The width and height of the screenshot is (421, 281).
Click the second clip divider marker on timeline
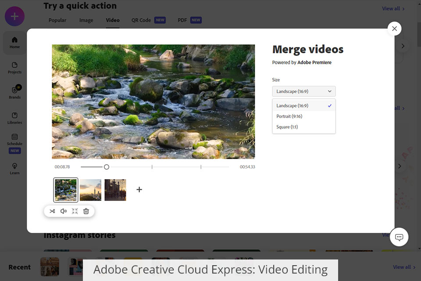201,167
